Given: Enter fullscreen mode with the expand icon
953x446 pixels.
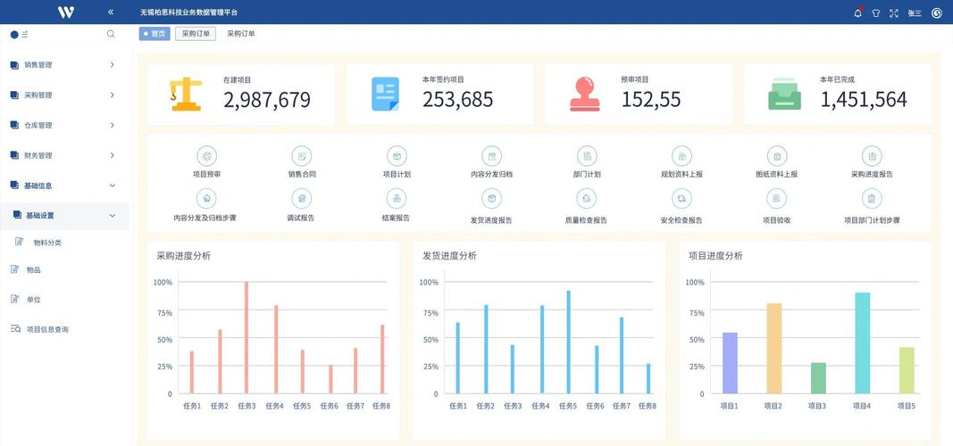Looking at the screenshot, I should tap(893, 12).
